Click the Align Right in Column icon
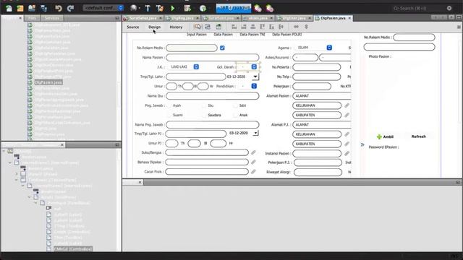 point(244,27)
